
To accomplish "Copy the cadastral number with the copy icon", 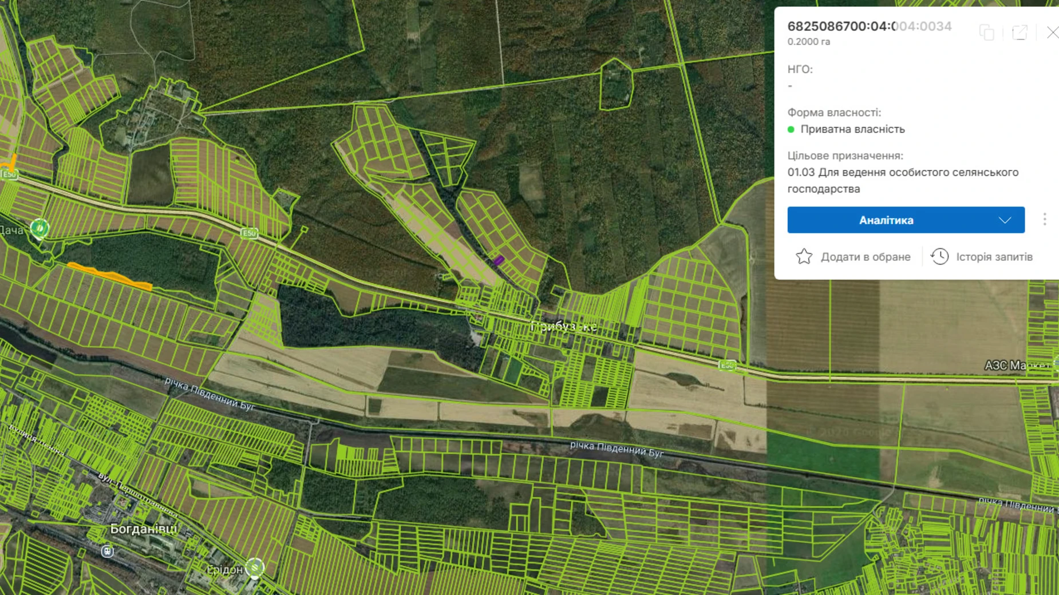I will [986, 33].
